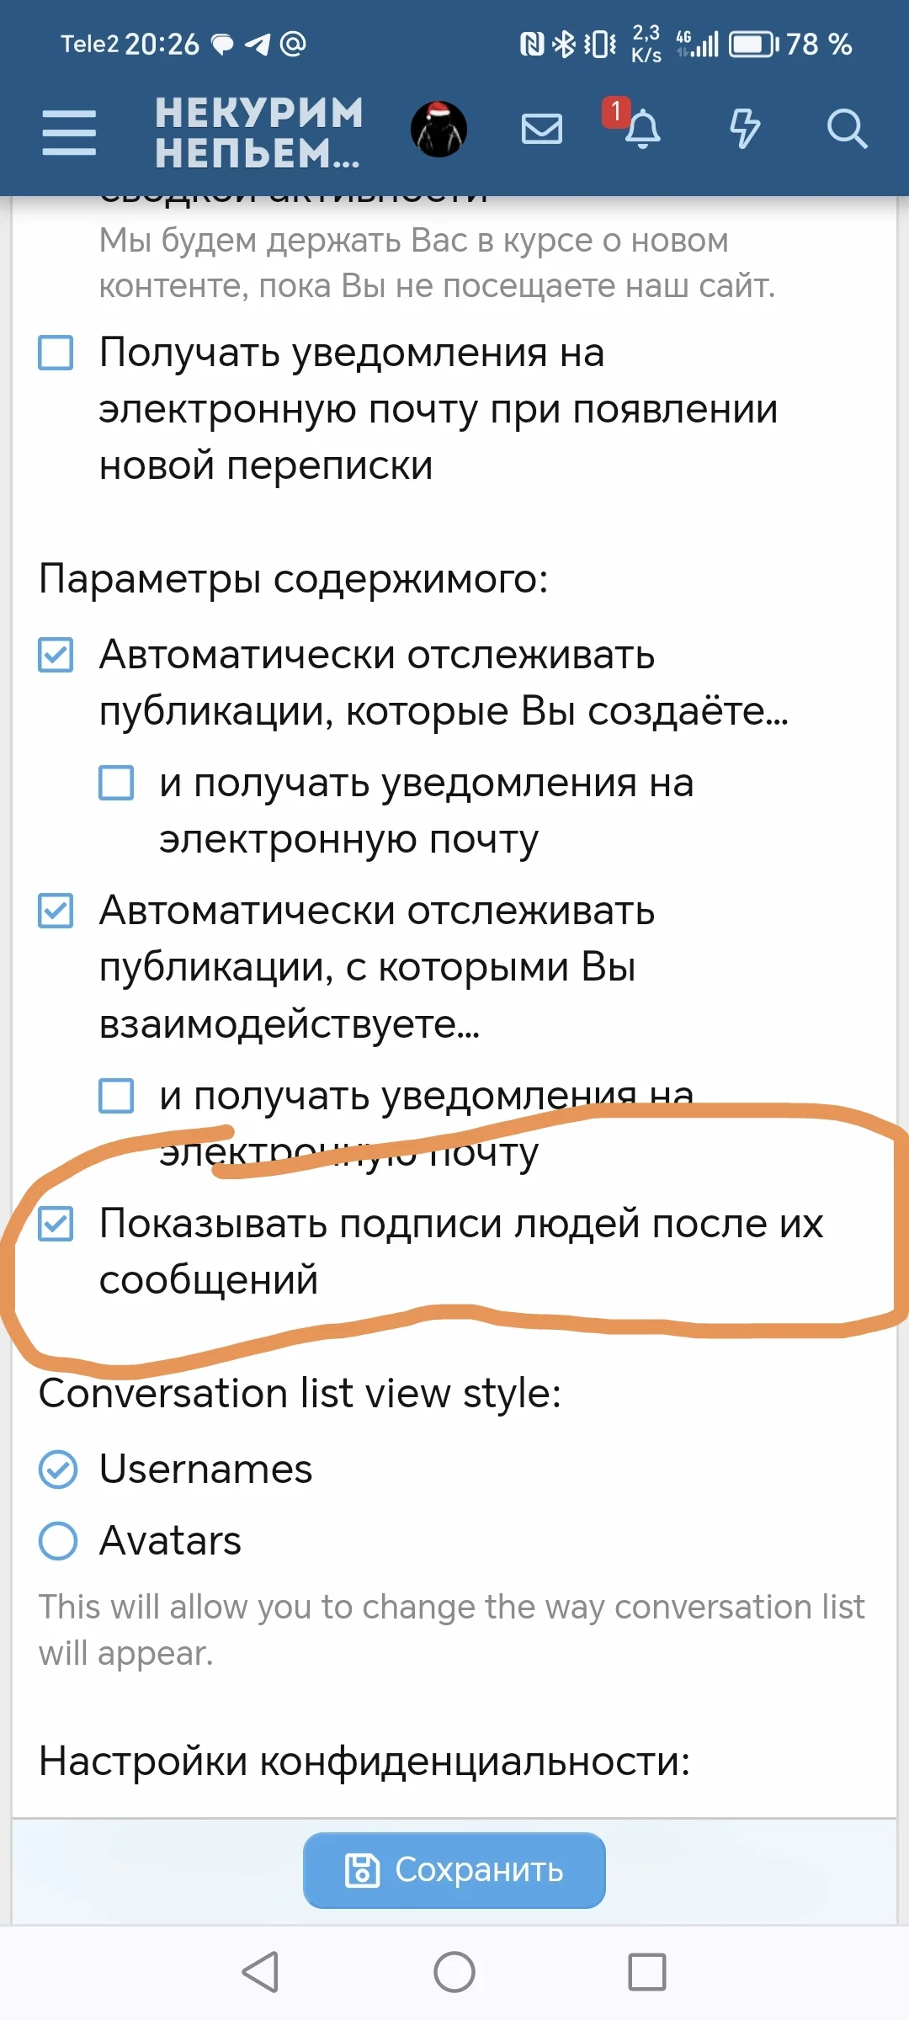
Task: Open the hamburger navigation menu
Action: pos(69,130)
